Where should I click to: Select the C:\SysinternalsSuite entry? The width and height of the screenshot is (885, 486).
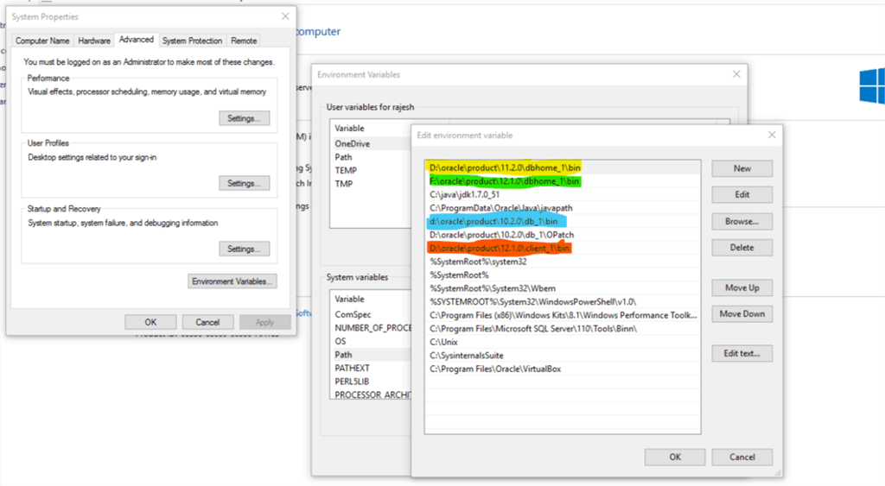562,355
